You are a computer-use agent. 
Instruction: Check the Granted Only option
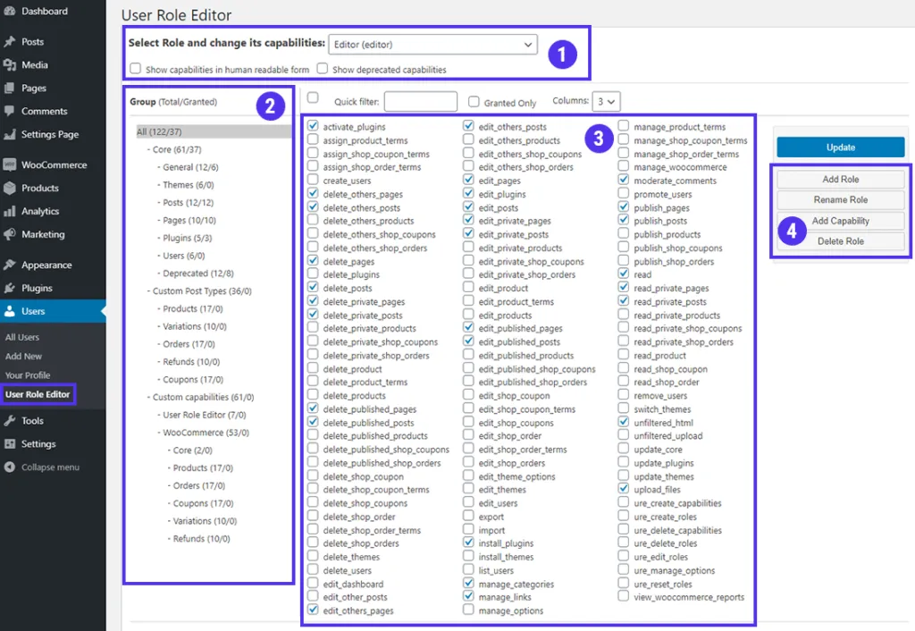click(472, 101)
